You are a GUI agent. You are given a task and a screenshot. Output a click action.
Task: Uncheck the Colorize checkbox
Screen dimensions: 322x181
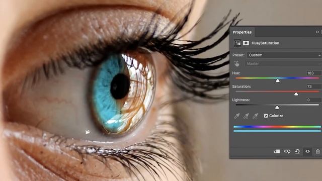tap(266, 116)
